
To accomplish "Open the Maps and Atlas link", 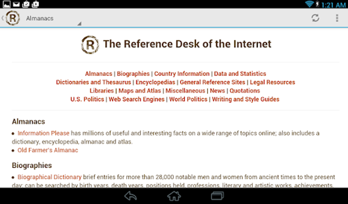I will [140, 90].
